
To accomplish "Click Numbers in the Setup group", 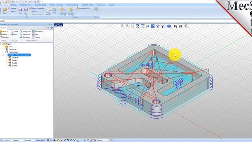I will 5,37.
